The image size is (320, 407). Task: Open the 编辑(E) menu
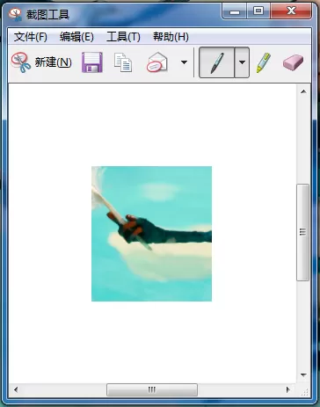click(x=76, y=37)
